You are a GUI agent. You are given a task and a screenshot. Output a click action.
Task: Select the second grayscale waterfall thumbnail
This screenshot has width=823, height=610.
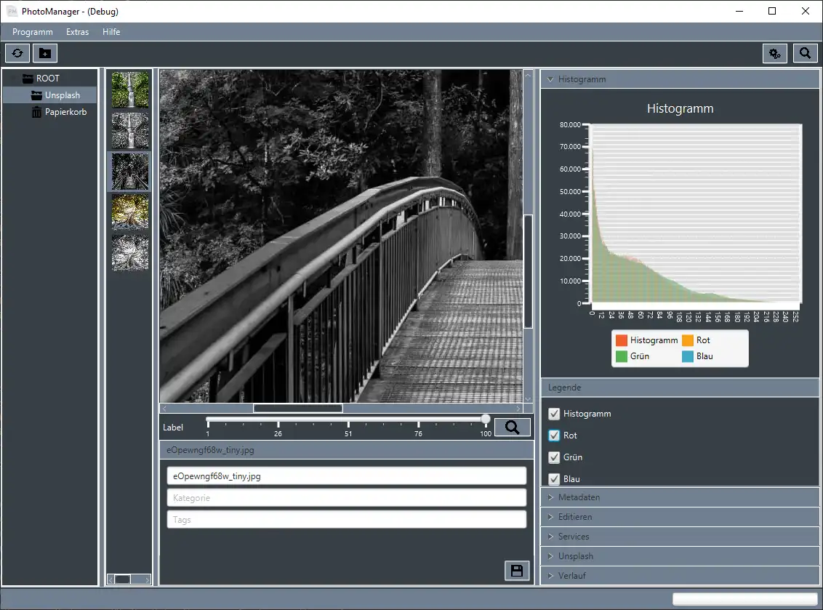click(x=129, y=130)
